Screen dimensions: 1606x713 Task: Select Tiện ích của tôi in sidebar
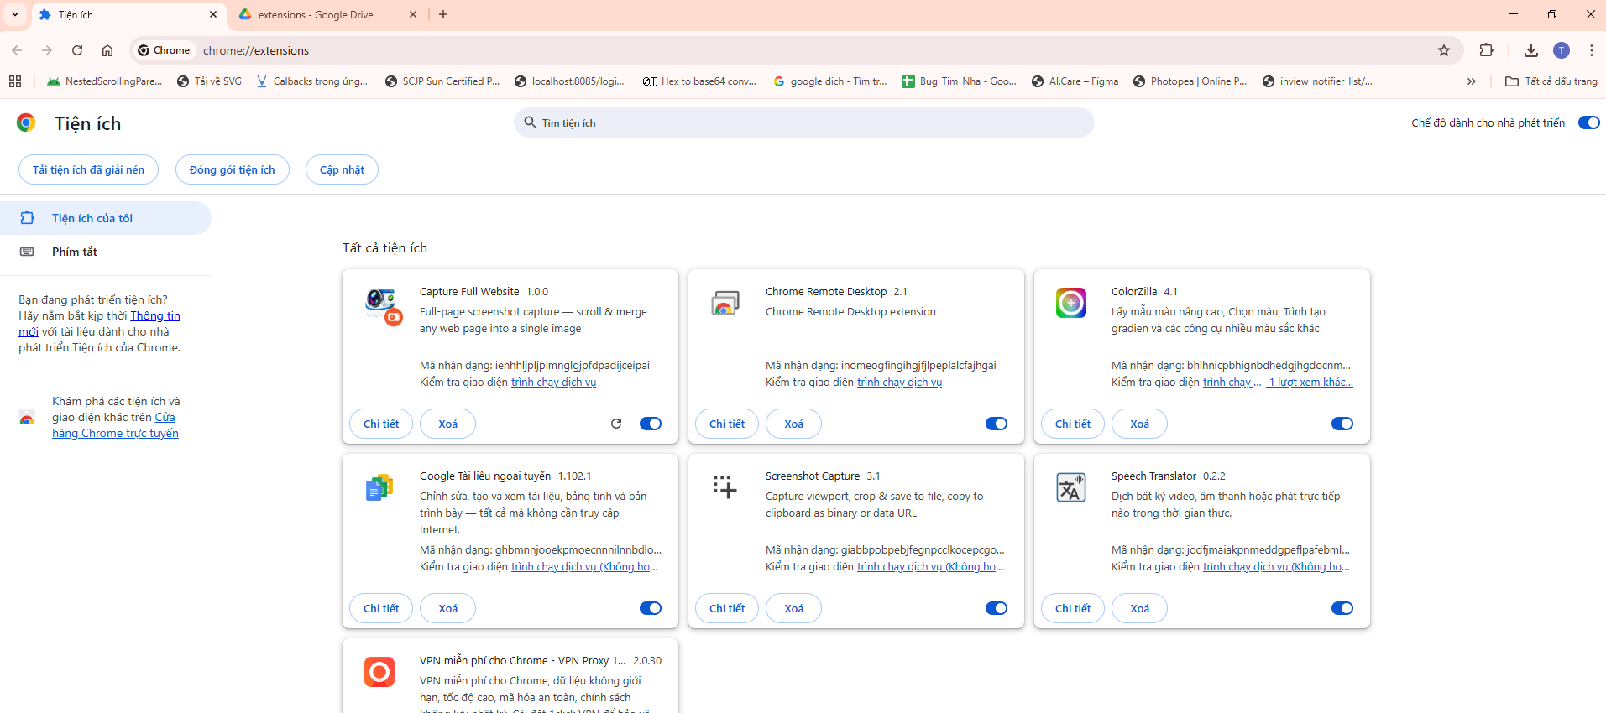[106, 218]
